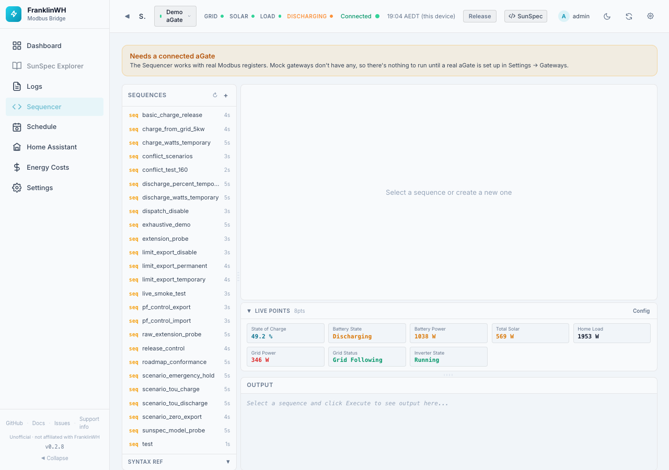Click the back arrow in top bar
This screenshot has height=470, width=669.
pyautogui.click(x=127, y=16)
